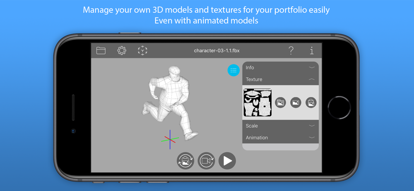414x191 pixels.
Task: Load texture from folder image icon
Action: point(280,103)
